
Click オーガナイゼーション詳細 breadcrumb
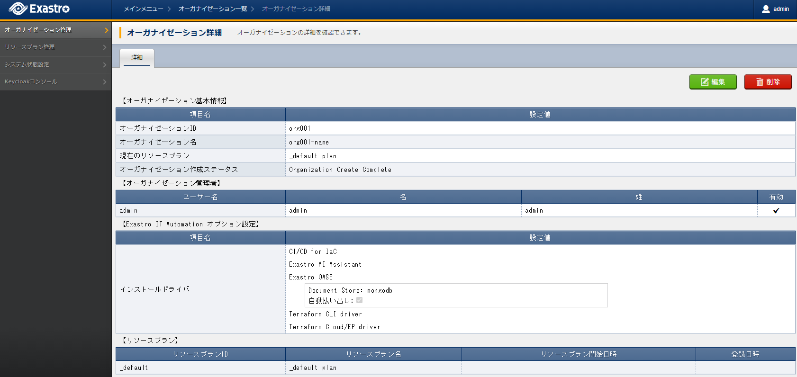(296, 9)
